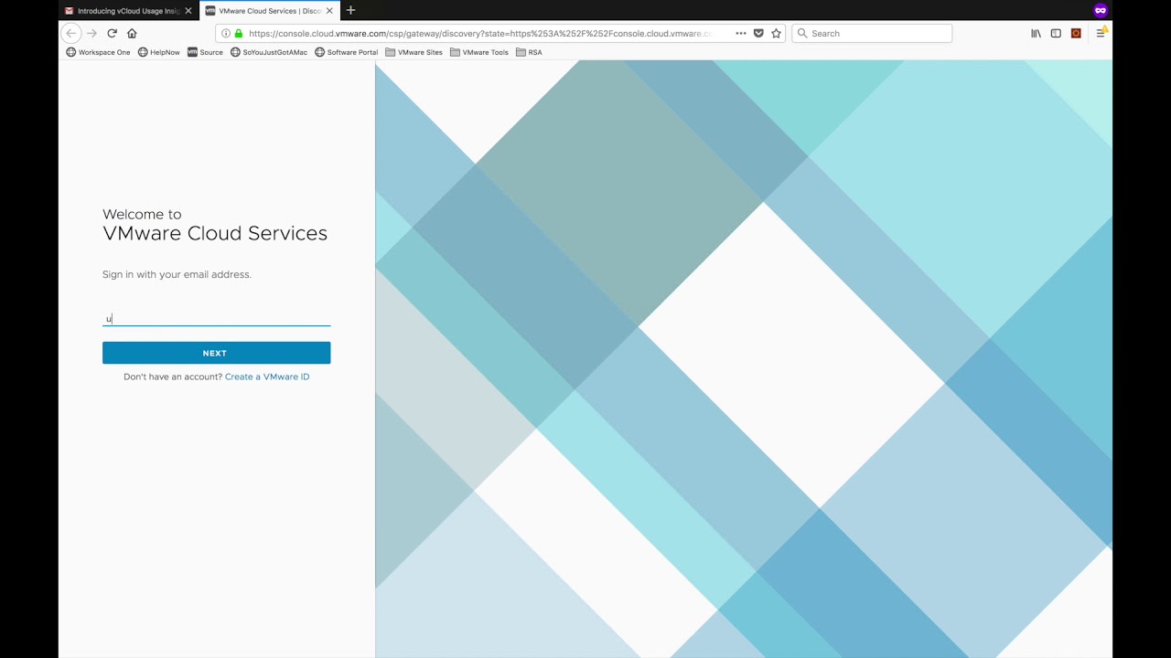
Task: Open the HelpNow bookmark
Action: (158, 52)
